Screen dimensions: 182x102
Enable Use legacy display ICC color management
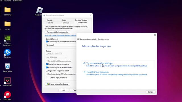[x=47, y=74]
